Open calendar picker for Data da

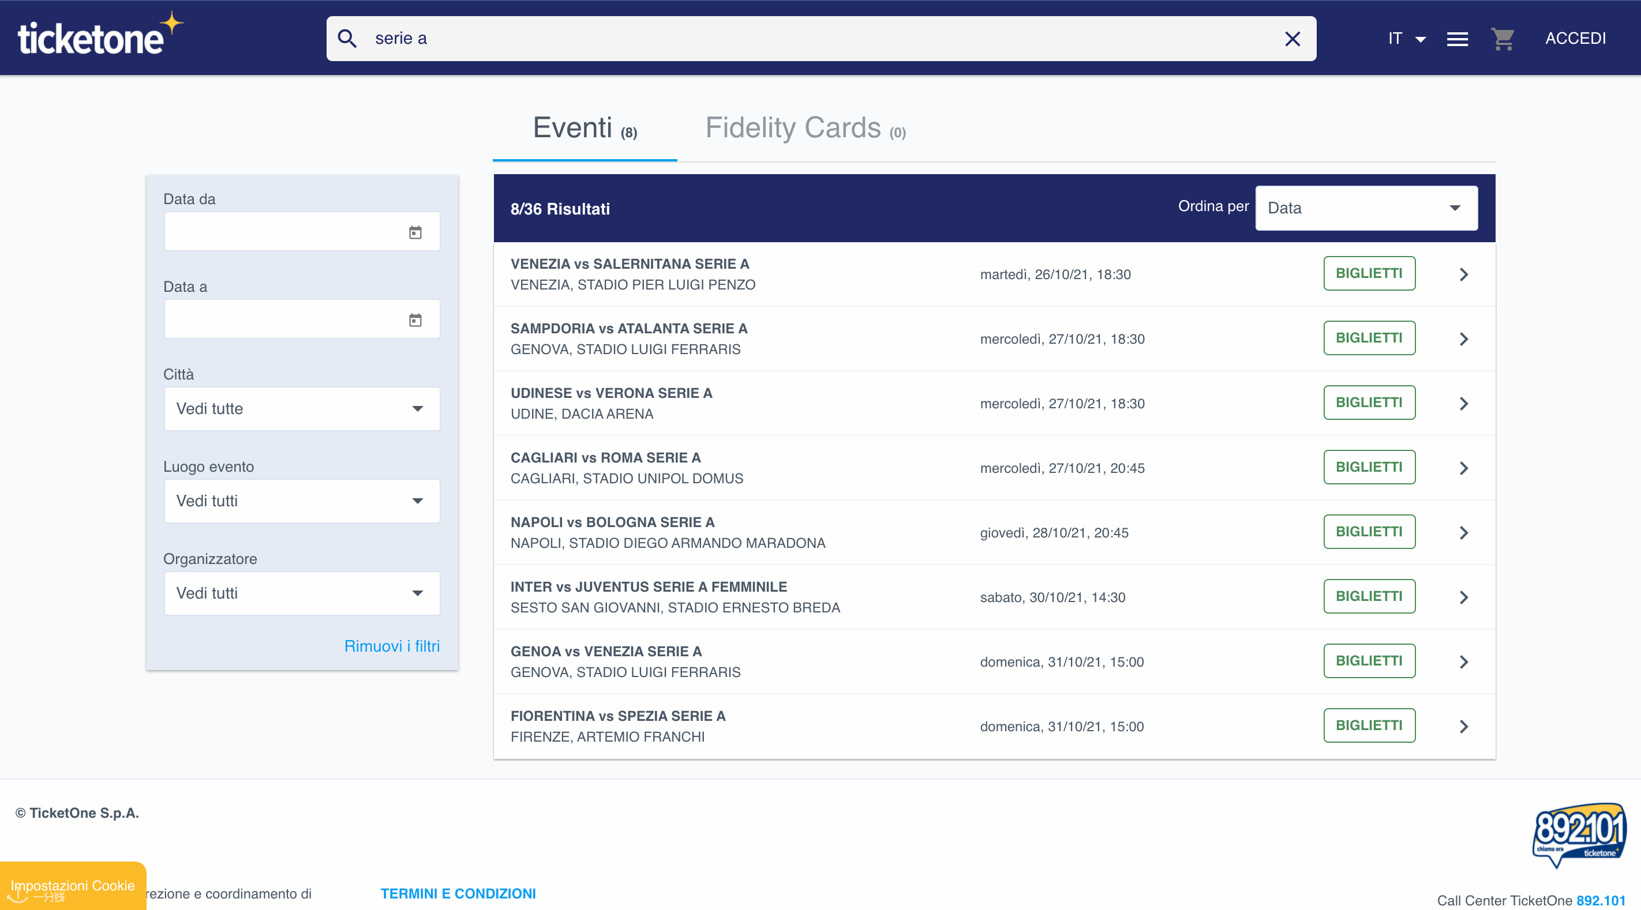(415, 232)
